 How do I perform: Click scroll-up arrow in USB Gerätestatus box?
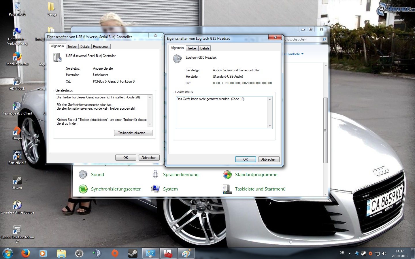[150, 98]
